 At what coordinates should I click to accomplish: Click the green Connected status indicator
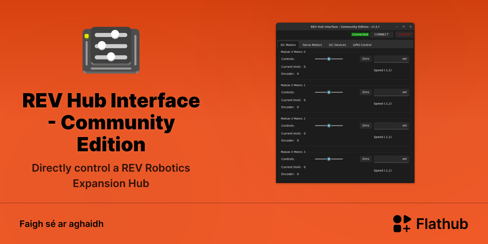pos(360,35)
